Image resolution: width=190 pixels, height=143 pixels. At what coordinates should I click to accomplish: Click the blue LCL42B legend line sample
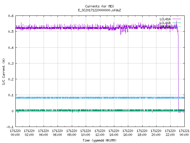point(177,27)
